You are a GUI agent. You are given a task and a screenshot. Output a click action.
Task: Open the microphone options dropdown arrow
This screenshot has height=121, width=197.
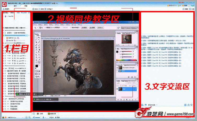tap(45, 118)
